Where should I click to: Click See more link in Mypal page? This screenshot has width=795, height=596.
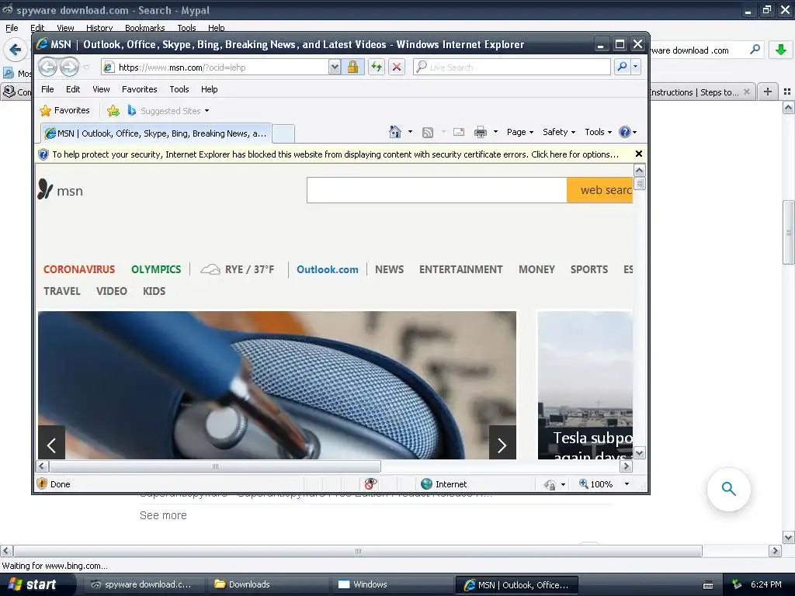[x=163, y=515]
